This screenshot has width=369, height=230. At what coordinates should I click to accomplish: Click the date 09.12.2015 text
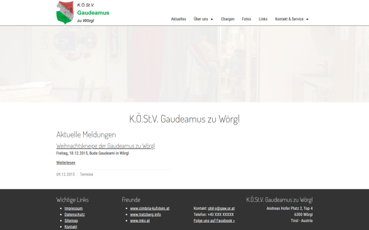coord(65,174)
